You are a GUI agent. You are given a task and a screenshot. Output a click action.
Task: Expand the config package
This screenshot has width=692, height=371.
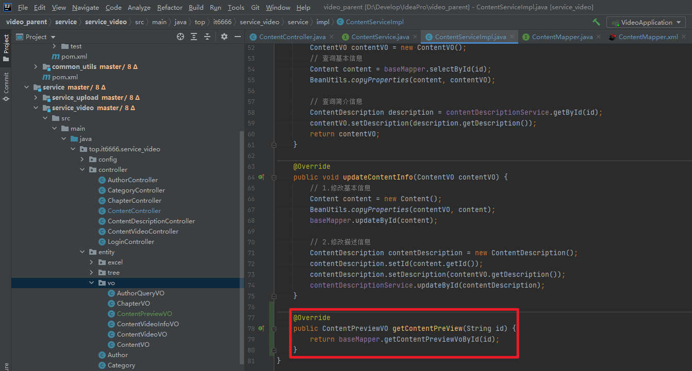[82, 160]
